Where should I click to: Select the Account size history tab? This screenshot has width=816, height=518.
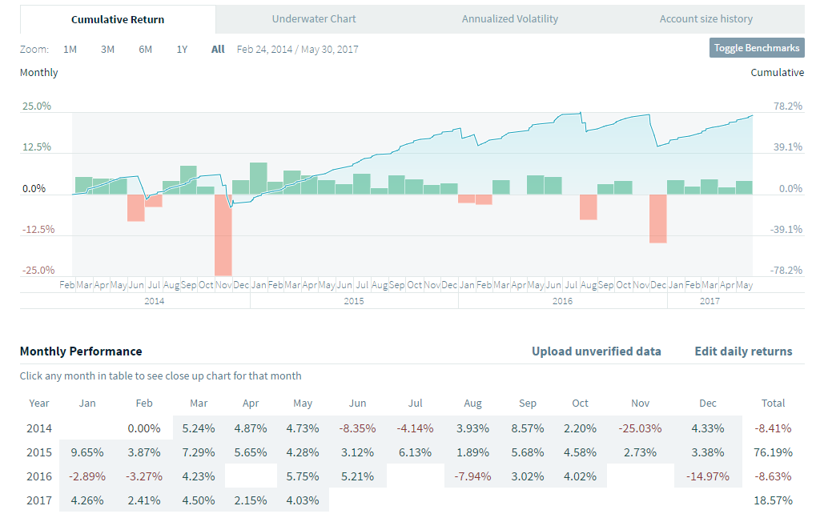point(705,19)
